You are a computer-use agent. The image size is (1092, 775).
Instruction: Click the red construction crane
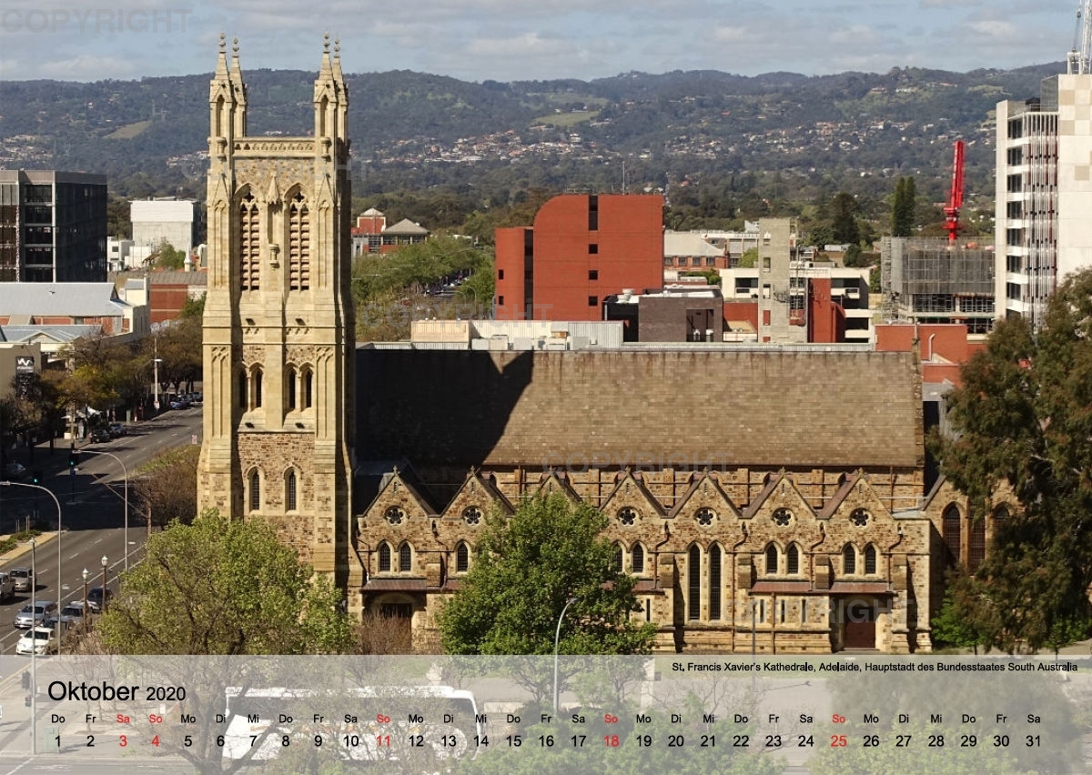pos(954,189)
